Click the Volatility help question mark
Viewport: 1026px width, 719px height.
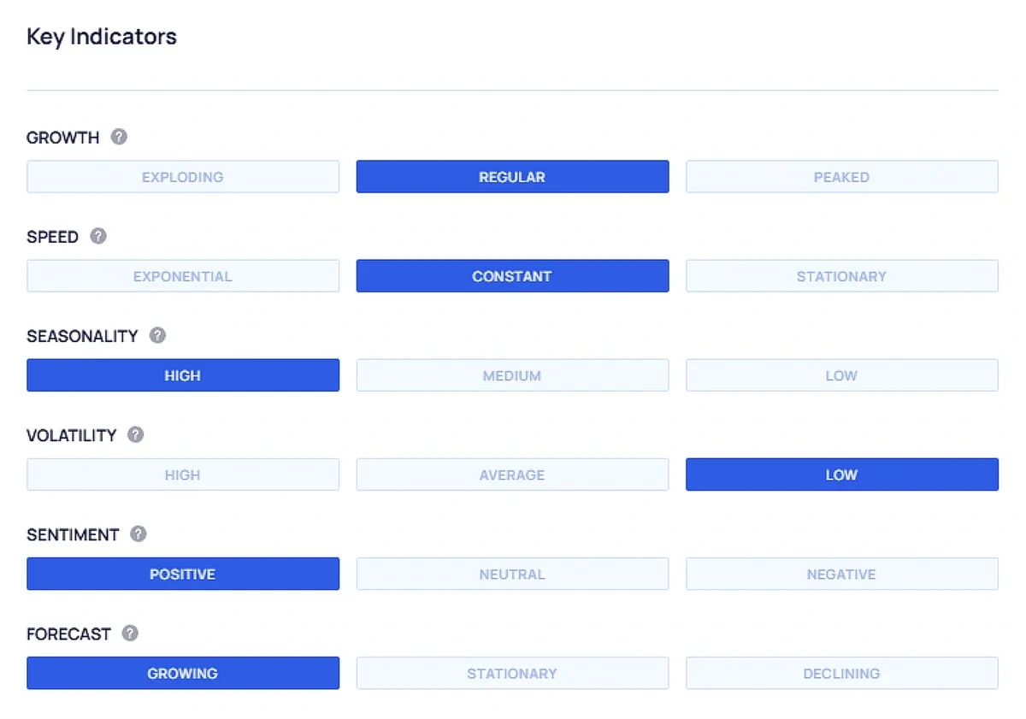pos(136,434)
